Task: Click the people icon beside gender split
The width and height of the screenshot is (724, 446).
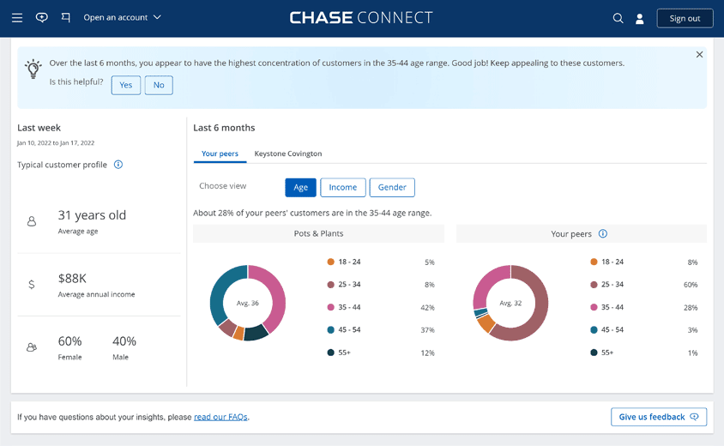Action: pos(32,347)
